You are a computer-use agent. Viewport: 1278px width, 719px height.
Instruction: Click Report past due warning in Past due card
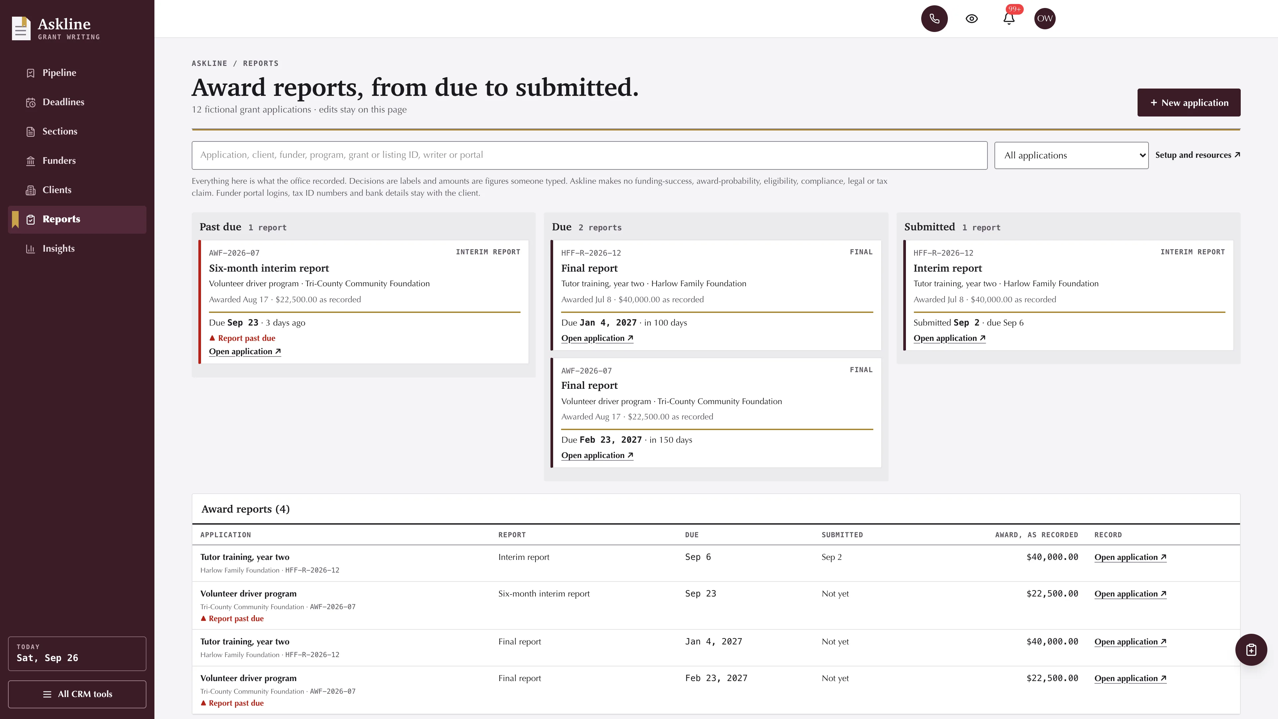click(x=242, y=338)
